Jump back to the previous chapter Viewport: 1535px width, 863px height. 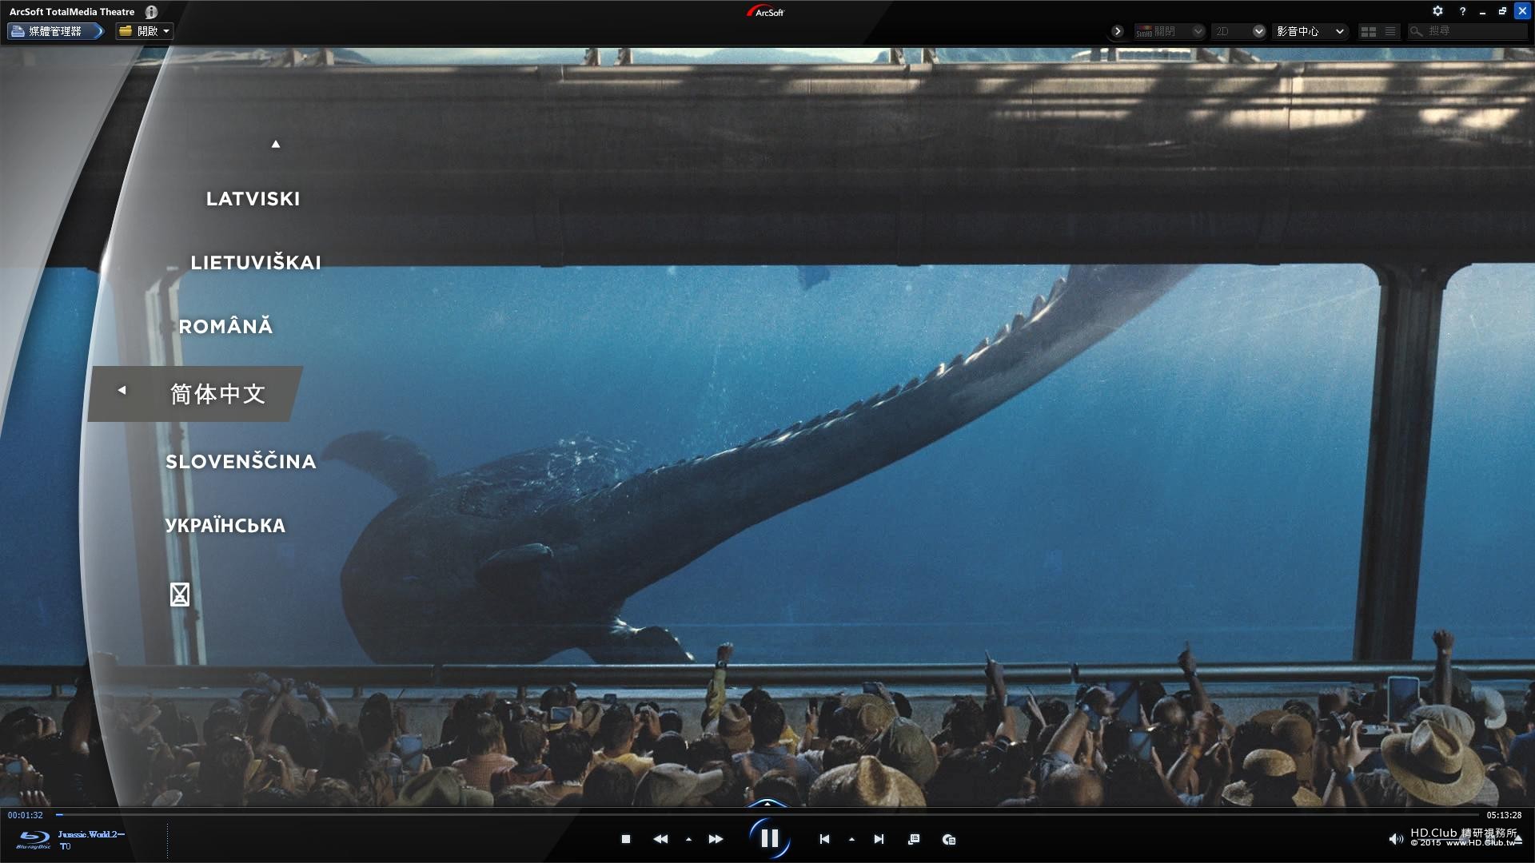[x=824, y=838]
